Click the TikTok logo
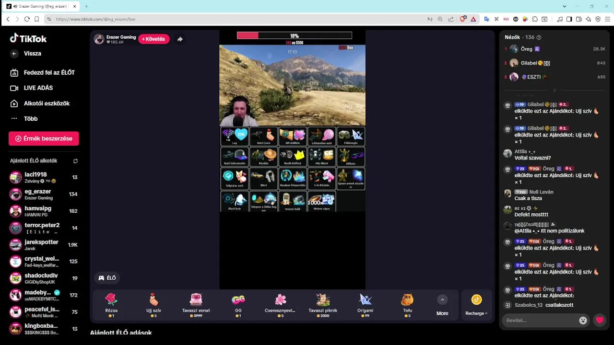Screen dimensions: 614x345 point(28,38)
